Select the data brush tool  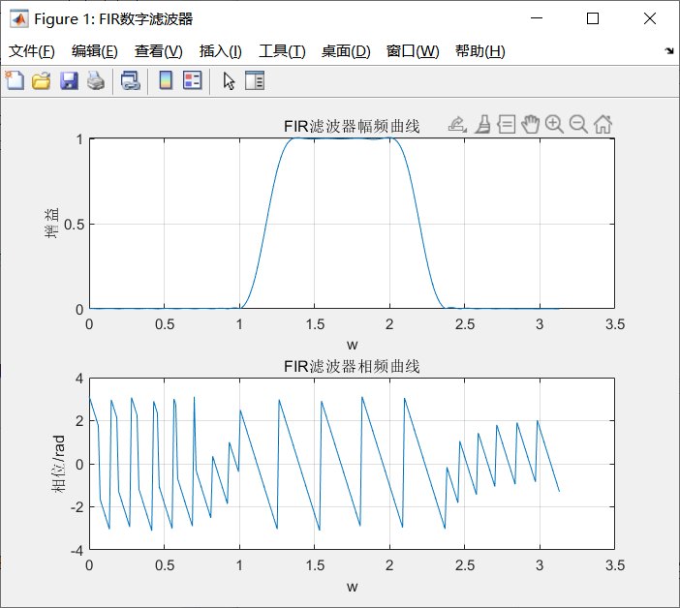click(482, 125)
